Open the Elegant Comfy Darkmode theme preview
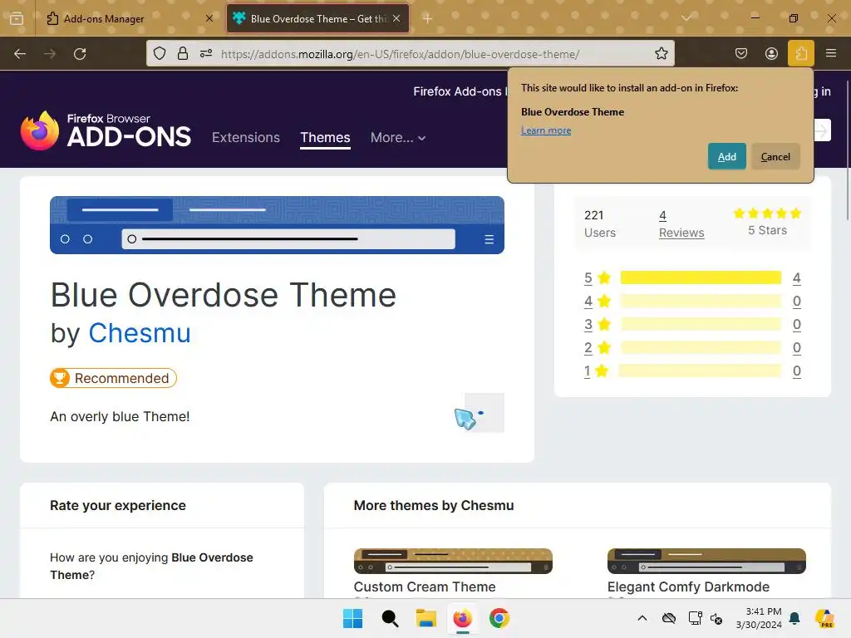851x638 pixels. tap(706, 561)
